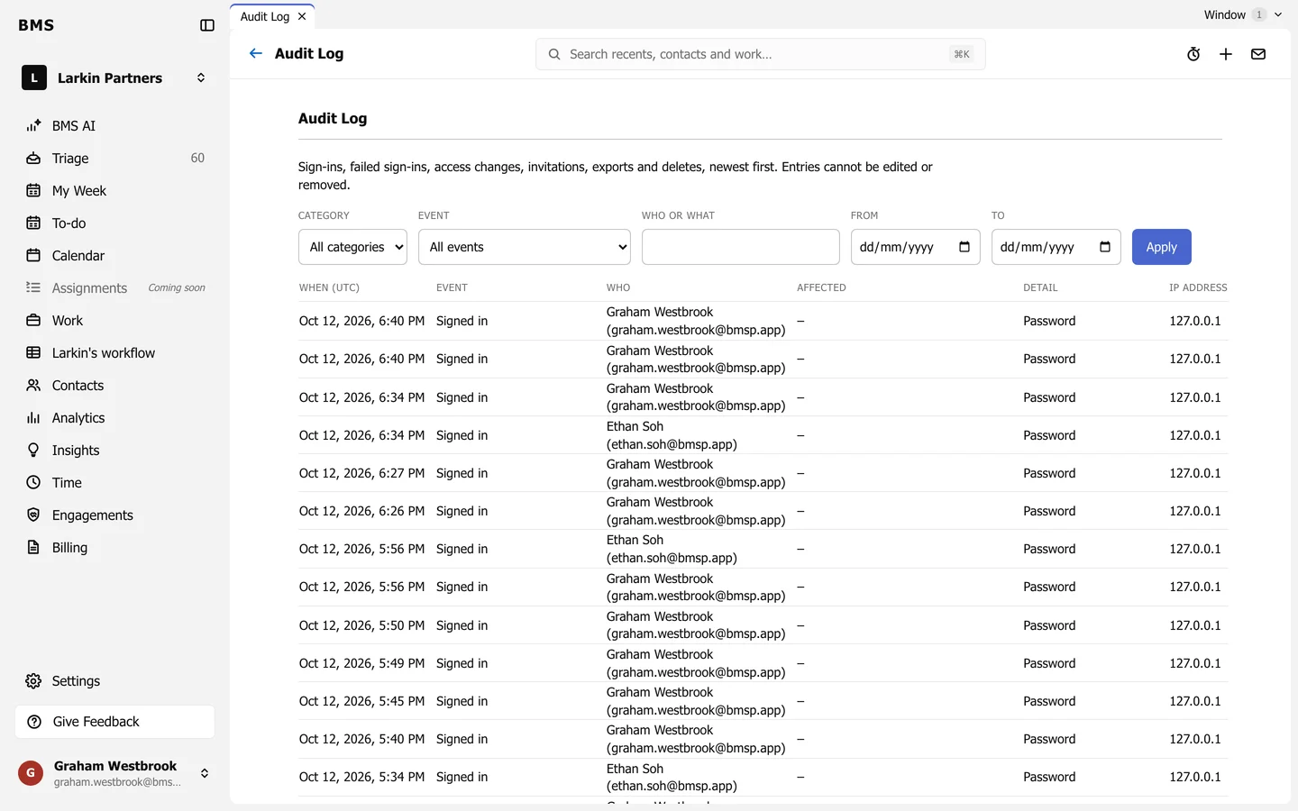Select the 'Oct 12, 2026, 5:50 PM' timestamp

click(361, 625)
